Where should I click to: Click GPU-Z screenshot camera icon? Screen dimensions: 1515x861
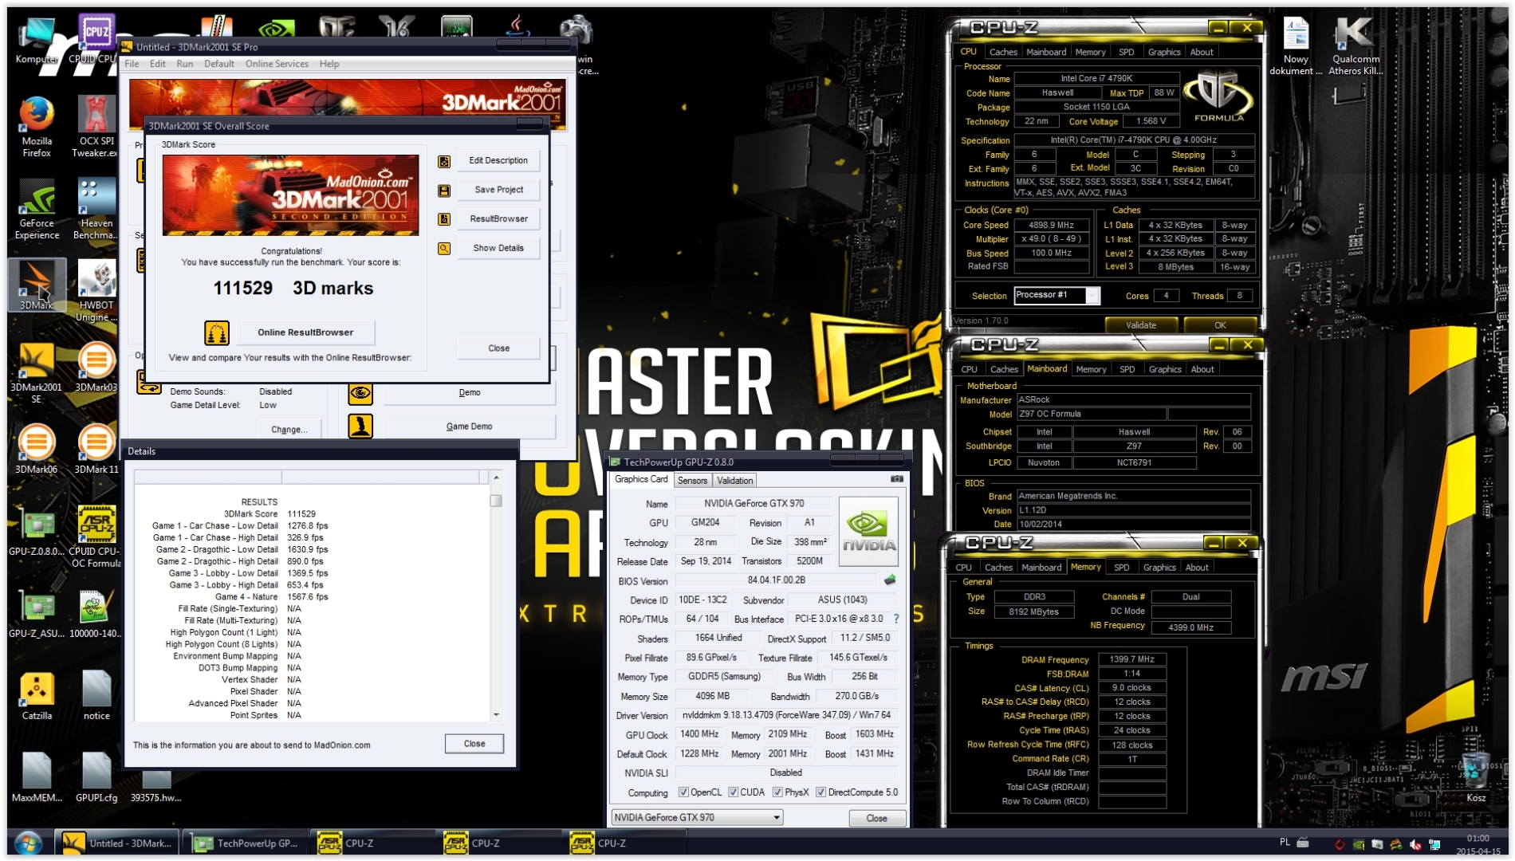[896, 480]
